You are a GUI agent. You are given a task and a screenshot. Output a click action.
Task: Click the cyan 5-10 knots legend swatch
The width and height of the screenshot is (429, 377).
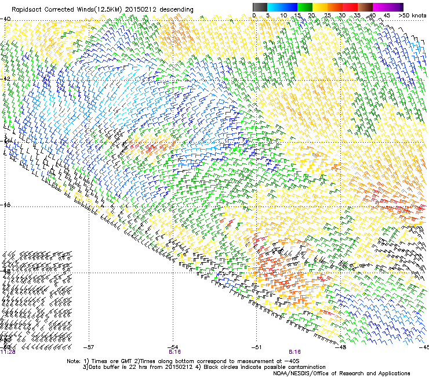[275, 7]
